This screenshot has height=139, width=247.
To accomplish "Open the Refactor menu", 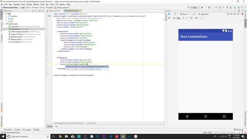I will tap(36, 4).
